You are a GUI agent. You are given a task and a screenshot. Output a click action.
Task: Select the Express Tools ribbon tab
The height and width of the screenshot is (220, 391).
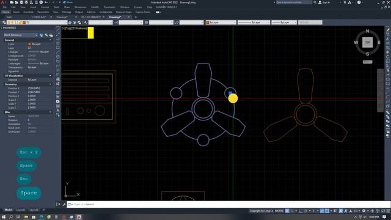click(x=142, y=12)
